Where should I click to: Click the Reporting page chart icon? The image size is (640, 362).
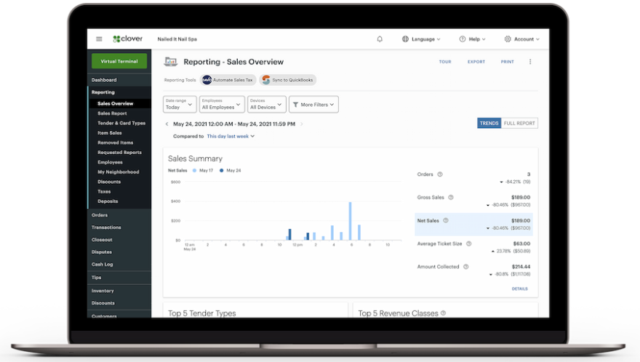(x=171, y=62)
